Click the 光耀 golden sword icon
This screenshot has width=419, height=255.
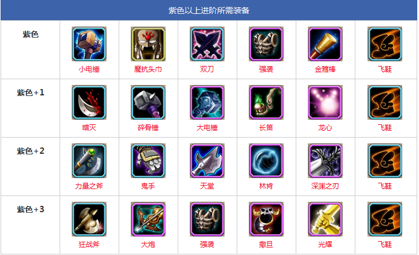point(325,219)
